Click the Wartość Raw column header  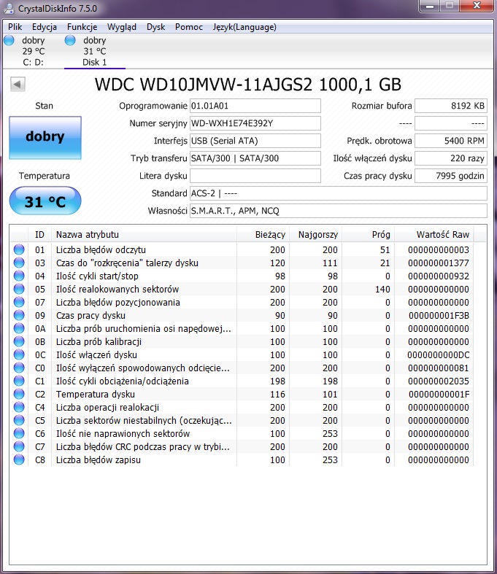(434, 235)
